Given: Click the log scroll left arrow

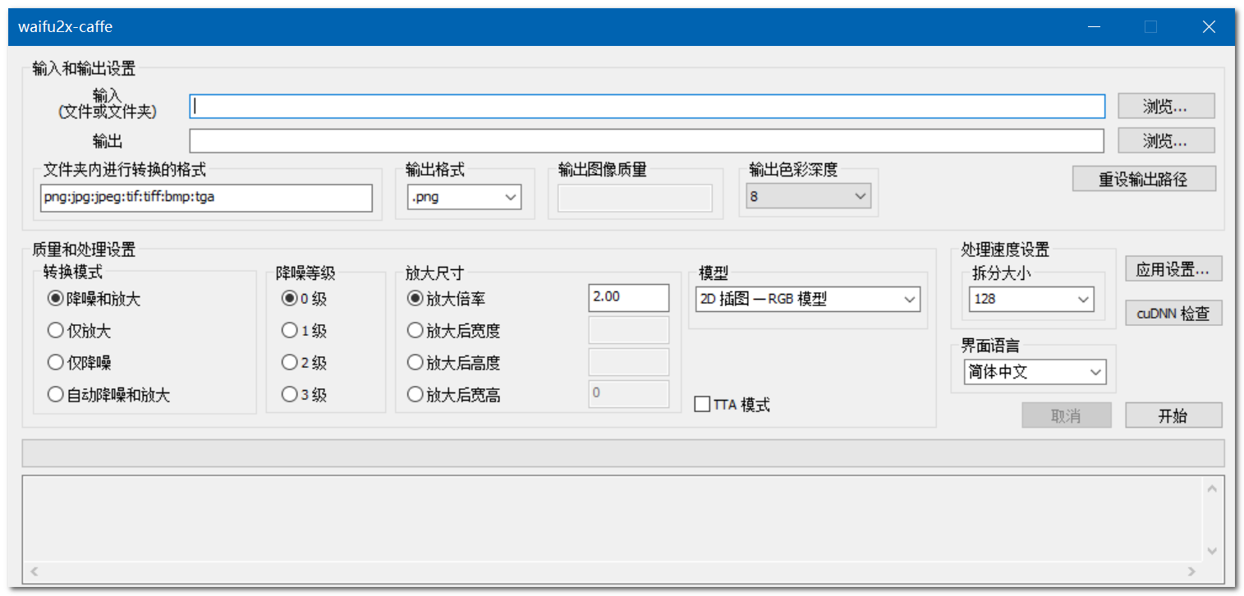Looking at the screenshot, I should click(34, 571).
